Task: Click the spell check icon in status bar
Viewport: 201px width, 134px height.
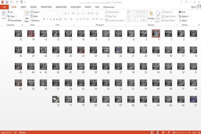Action: tap(15, 132)
